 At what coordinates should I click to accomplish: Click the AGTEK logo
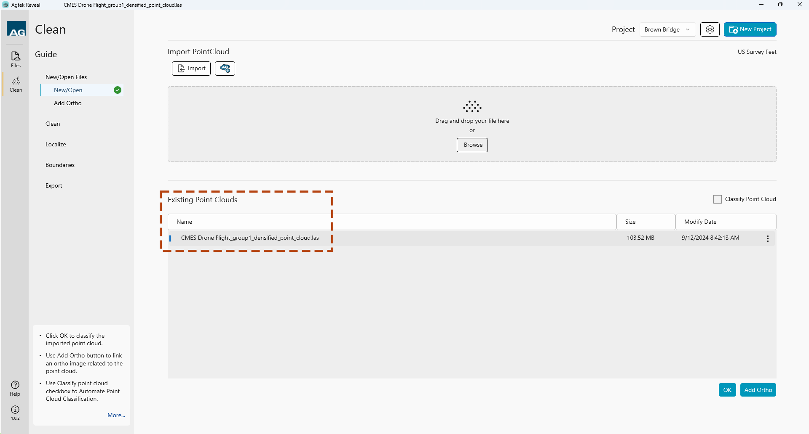coord(16,29)
